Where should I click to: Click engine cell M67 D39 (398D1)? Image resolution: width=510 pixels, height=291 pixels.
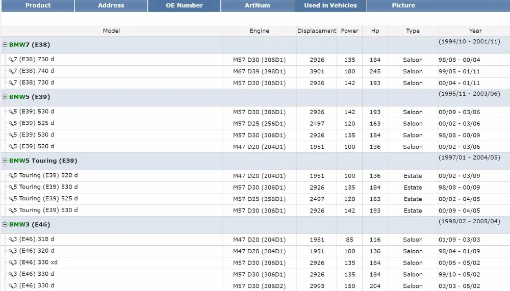click(259, 71)
